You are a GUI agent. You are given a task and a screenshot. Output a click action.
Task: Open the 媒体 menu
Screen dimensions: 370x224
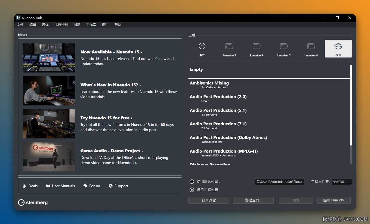(45, 25)
